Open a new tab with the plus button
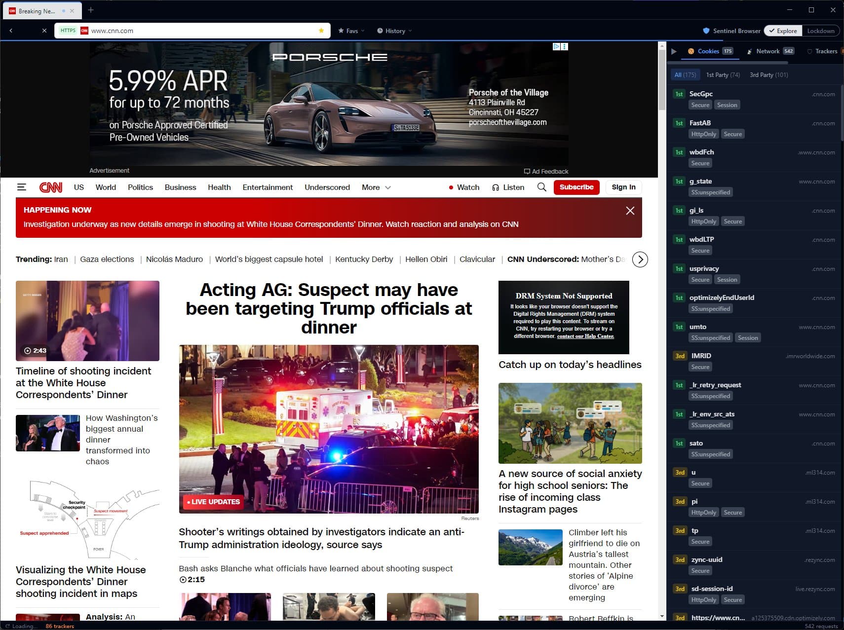 91,10
